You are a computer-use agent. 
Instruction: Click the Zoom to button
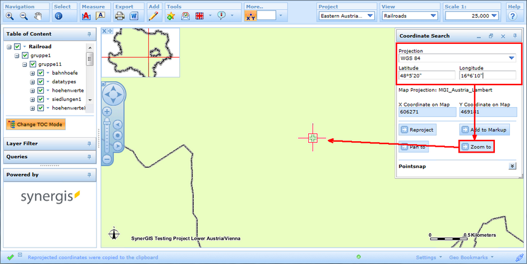click(x=477, y=147)
